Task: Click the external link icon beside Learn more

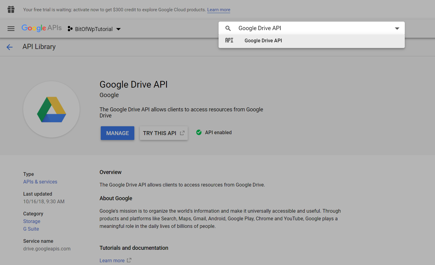Action: point(129,260)
